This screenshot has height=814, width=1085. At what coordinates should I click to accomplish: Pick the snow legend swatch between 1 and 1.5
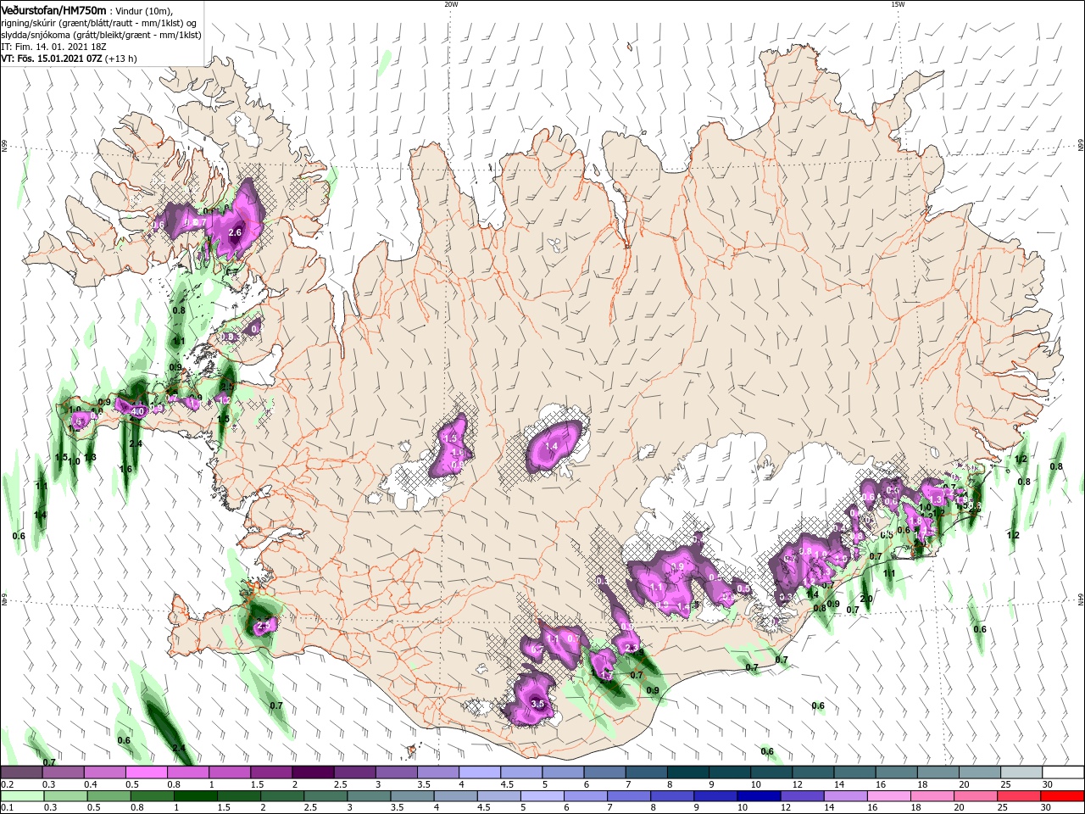pos(229,772)
